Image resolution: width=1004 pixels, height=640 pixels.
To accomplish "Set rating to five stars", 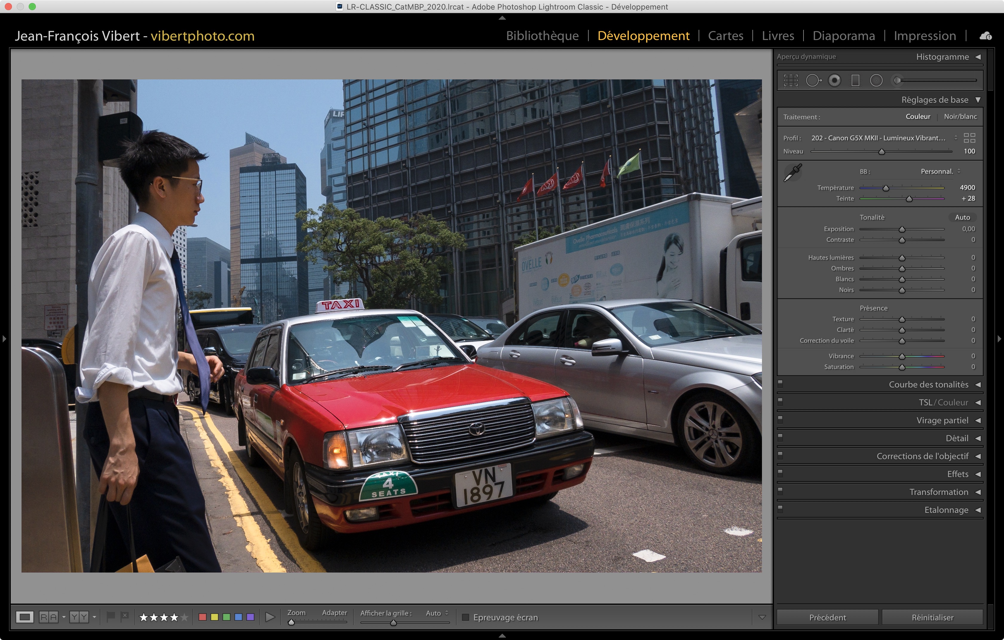I will 184,617.
